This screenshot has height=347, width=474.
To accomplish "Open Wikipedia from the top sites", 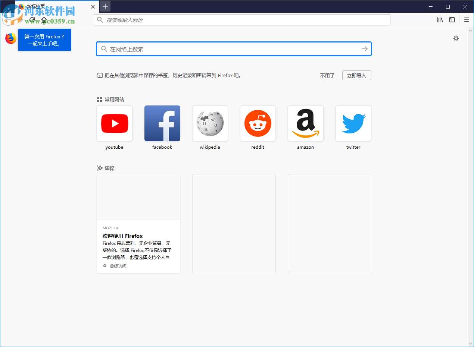I will (x=210, y=123).
